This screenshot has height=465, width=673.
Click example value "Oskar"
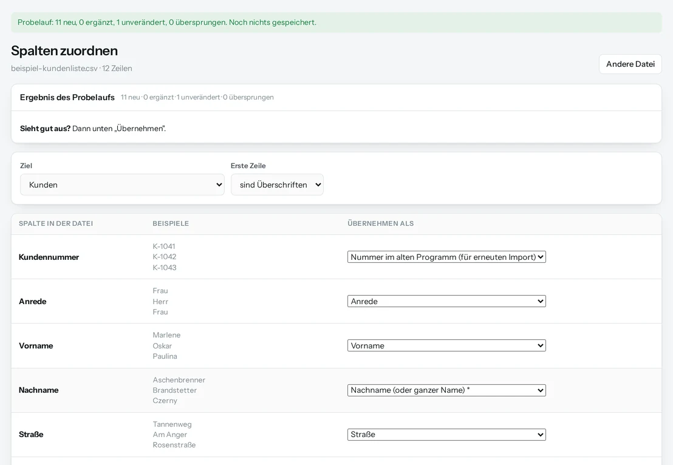(x=162, y=346)
